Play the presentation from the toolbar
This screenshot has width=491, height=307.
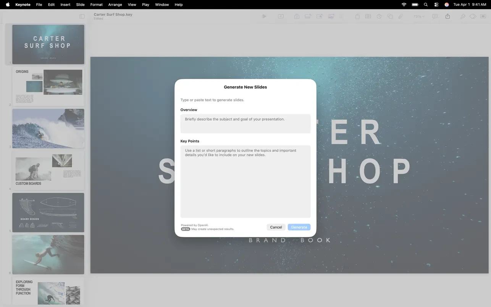click(264, 16)
